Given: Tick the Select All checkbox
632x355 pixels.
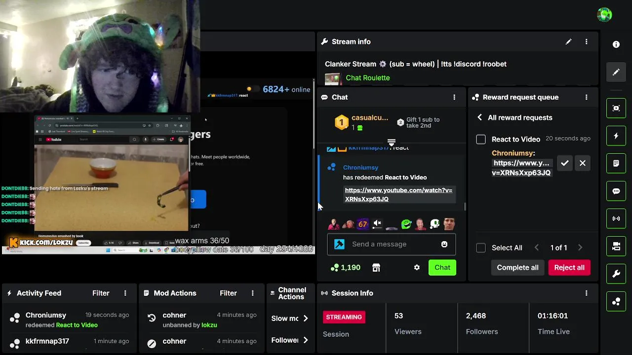Looking at the screenshot, I should point(481,248).
